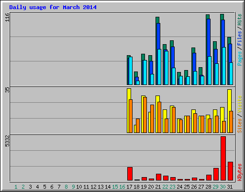Click day label '23' on the x-axis
This screenshot has width=245, height=192.
pyautogui.click(x=172, y=187)
